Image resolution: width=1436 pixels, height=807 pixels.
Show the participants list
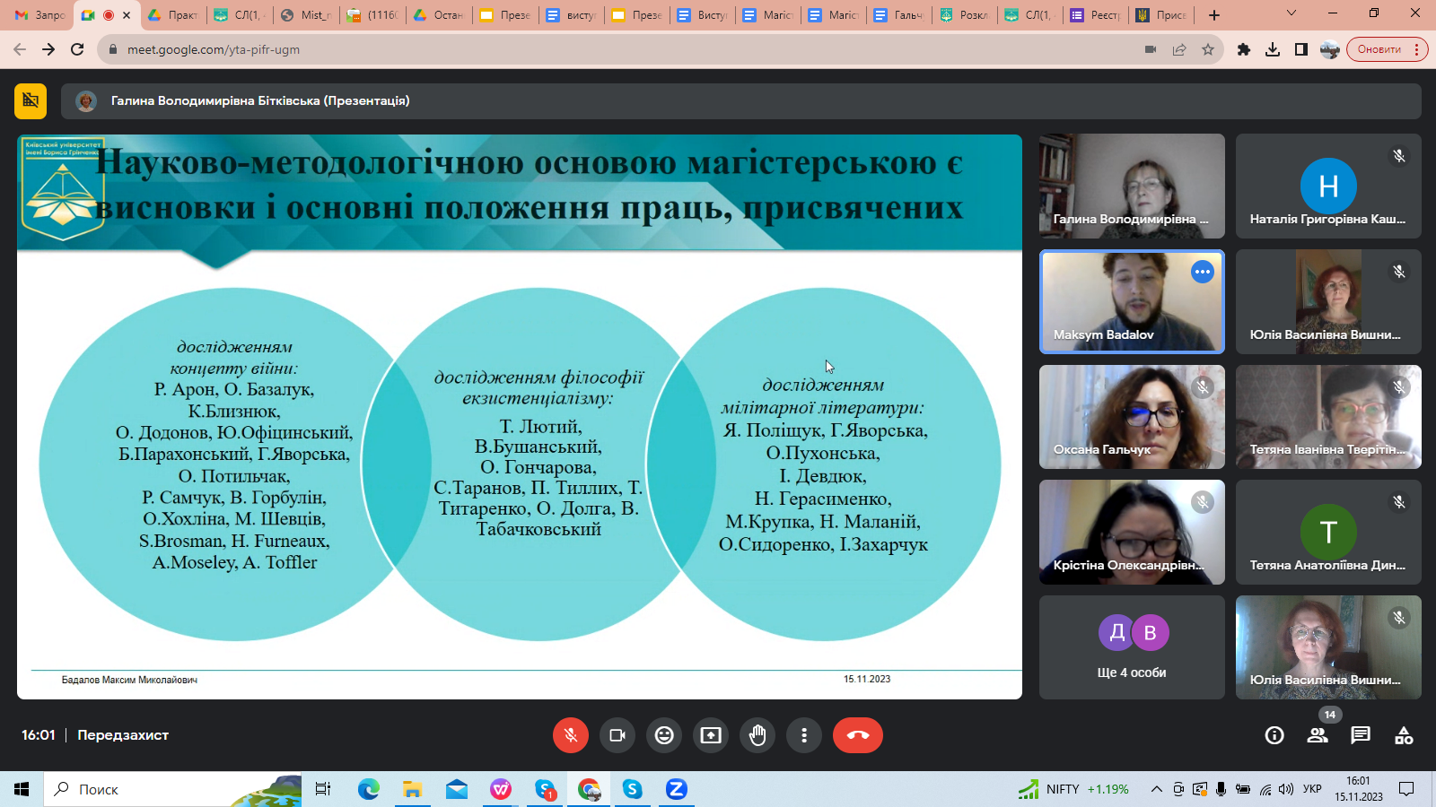coord(1318,735)
